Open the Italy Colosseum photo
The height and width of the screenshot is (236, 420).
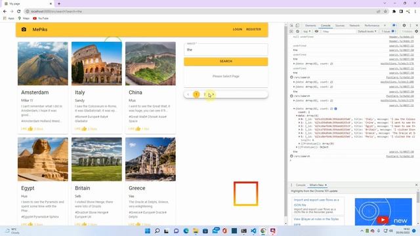pos(96,64)
